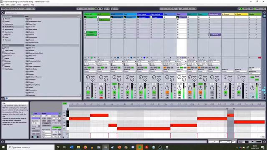Click the Bass track pan knob
Viewport: 267px width, 150px height.
pyautogui.click(x=179, y=88)
